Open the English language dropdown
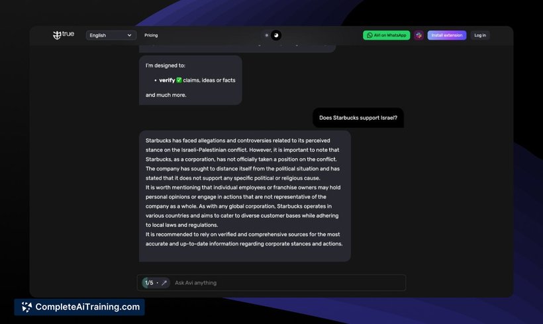This screenshot has width=543, height=324. point(111,35)
